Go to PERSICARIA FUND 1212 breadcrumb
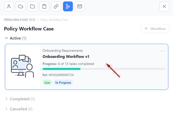Screen dimensions: 173x114 tap(20, 20)
